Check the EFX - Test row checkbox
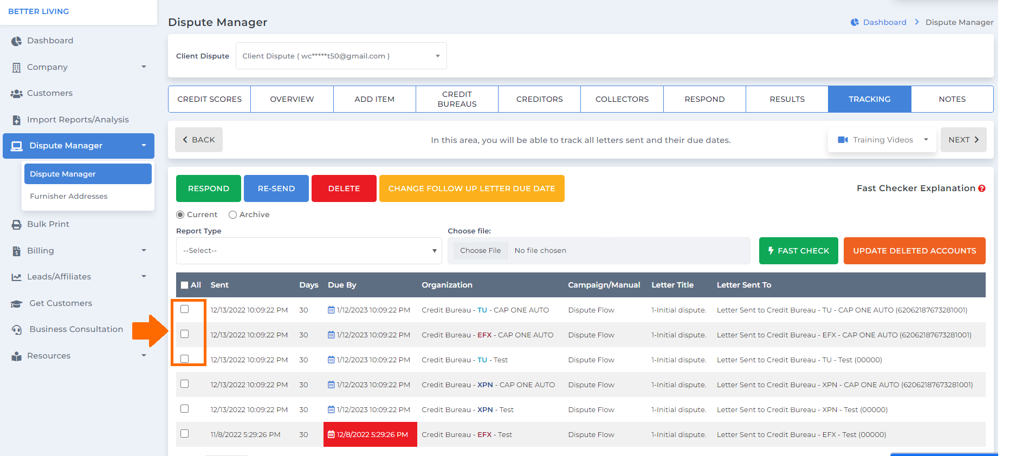1009x456 pixels. [185, 434]
